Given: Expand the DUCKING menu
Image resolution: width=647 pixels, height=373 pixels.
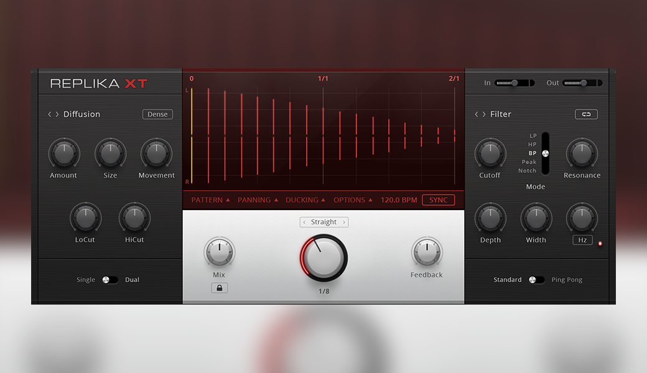Looking at the screenshot, I should tap(305, 200).
